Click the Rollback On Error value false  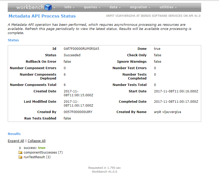tap(67, 61)
